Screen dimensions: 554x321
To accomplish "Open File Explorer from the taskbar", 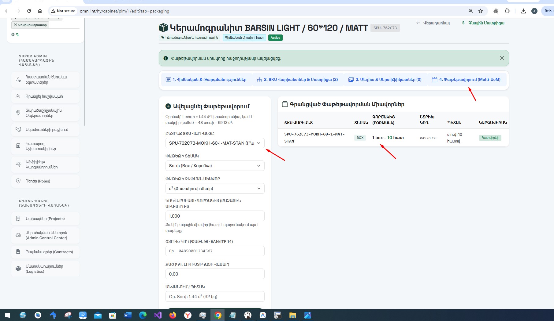I will (x=293, y=315).
